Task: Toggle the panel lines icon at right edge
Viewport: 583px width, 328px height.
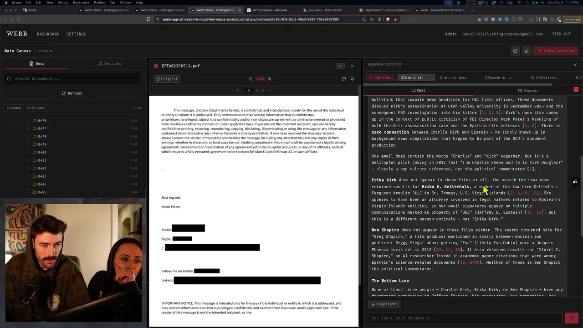Action: tap(575, 182)
